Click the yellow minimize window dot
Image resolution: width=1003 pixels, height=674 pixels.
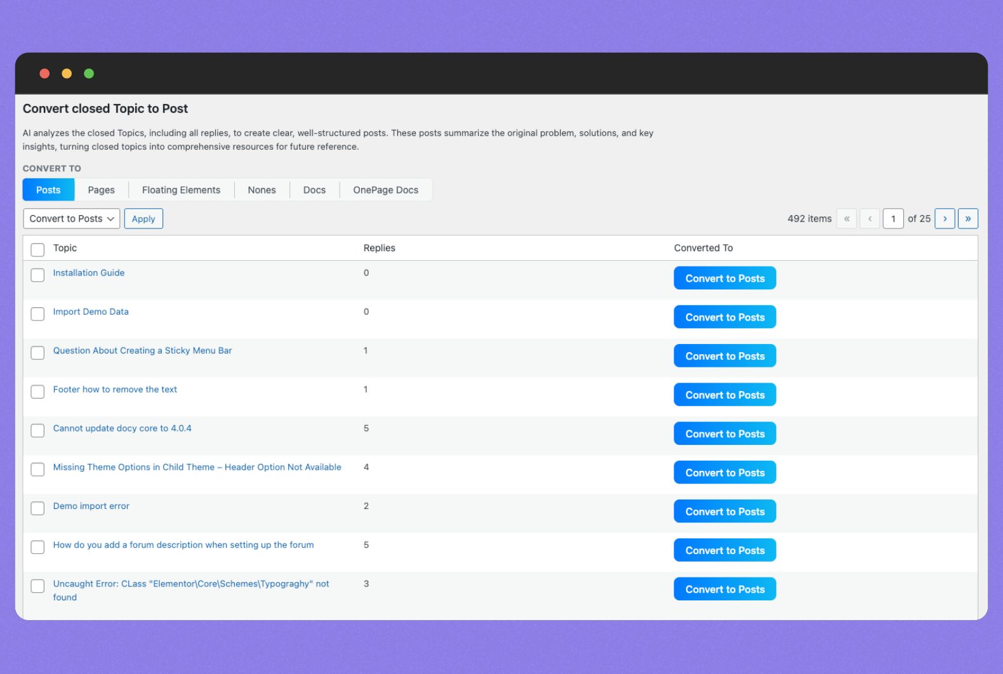click(x=67, y=74)
